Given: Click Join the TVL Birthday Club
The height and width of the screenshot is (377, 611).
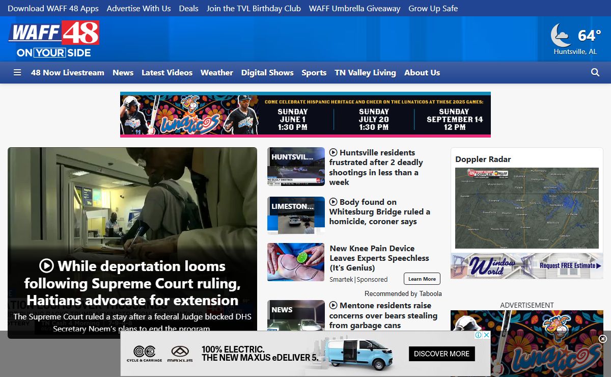Looking at the screenshot, I should (x=254, y=8).
